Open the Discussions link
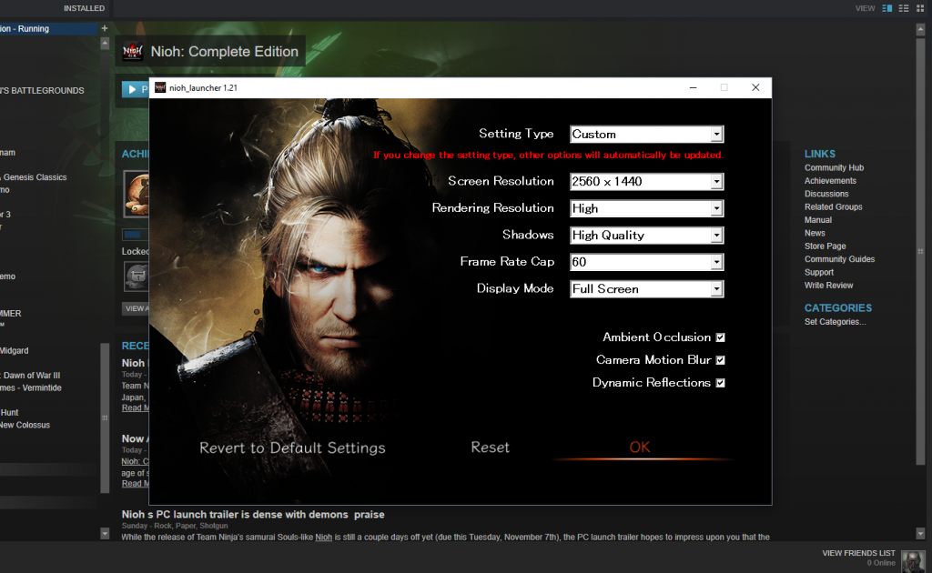This screenshot has width=932, height=573. coord(826,194)
